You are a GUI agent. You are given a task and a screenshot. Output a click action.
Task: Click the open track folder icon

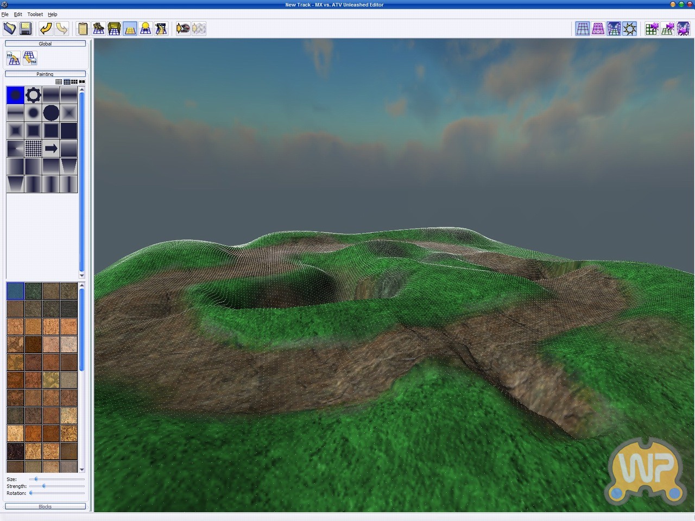point(10,29)
